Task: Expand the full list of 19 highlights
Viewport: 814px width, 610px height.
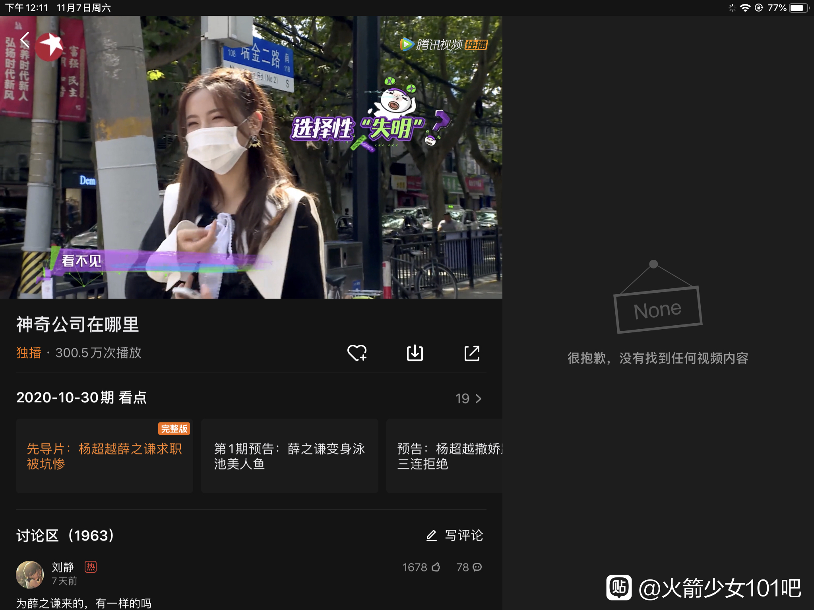Action: 469,398
